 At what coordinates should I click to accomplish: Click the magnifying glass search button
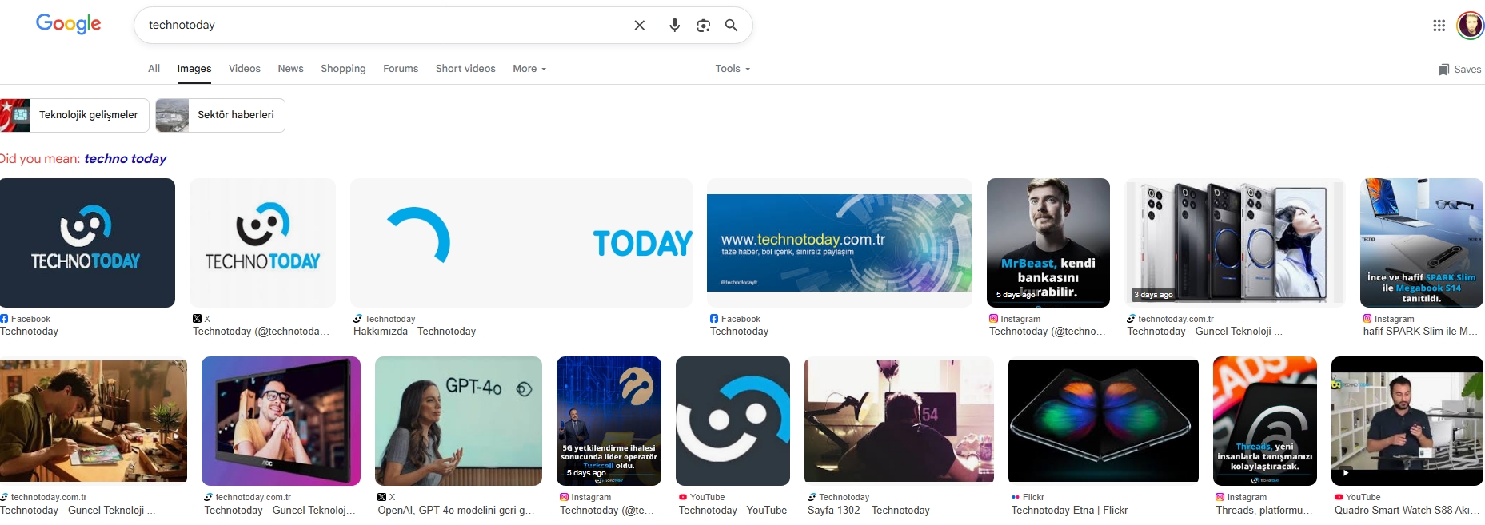coord(731,26)
